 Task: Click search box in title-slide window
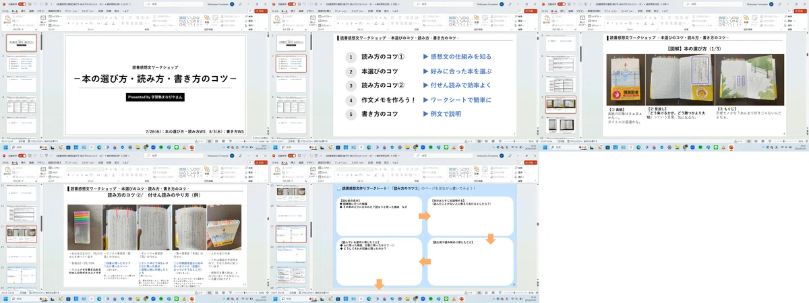pos(172,4)
